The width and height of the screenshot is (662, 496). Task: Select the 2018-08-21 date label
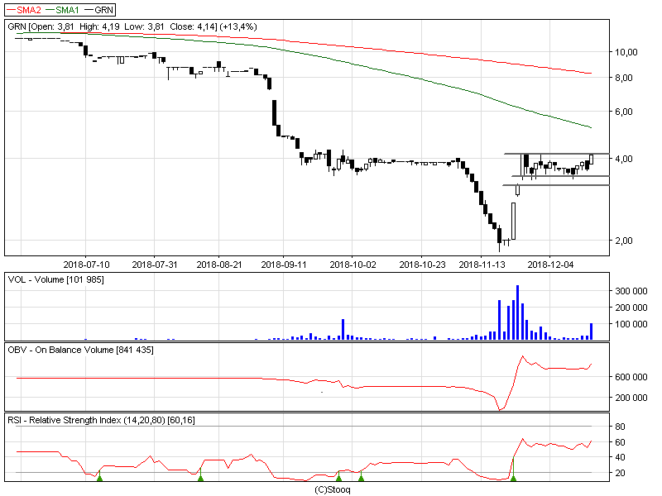click(219, 265)
